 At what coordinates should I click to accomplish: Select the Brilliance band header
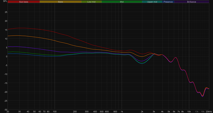pos(191,2)
